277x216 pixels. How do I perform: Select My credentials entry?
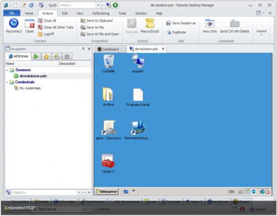coord(27,88)
